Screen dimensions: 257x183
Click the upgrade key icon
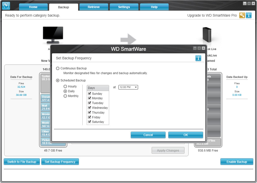(x=242, y=15)
